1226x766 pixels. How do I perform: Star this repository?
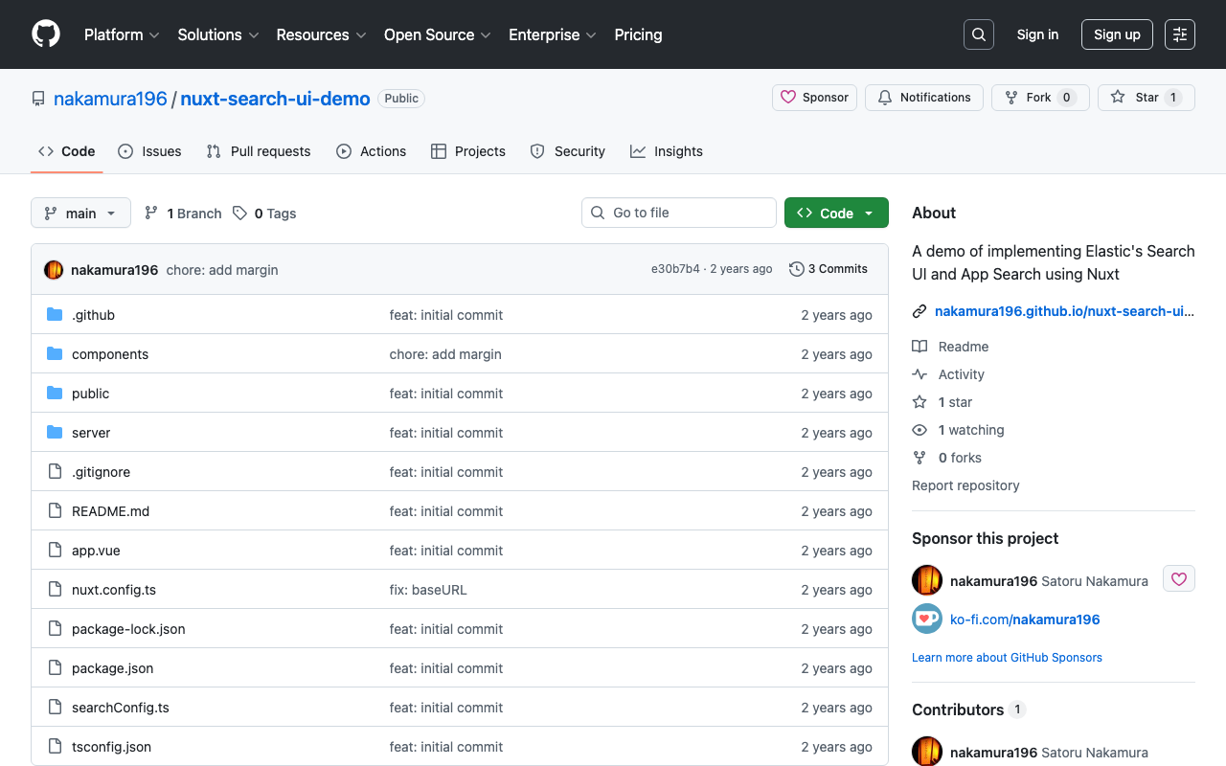click(1146, 98)
